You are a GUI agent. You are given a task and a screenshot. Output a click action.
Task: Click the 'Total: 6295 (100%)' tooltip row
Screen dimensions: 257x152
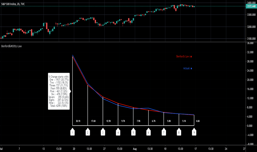(59, 106)
